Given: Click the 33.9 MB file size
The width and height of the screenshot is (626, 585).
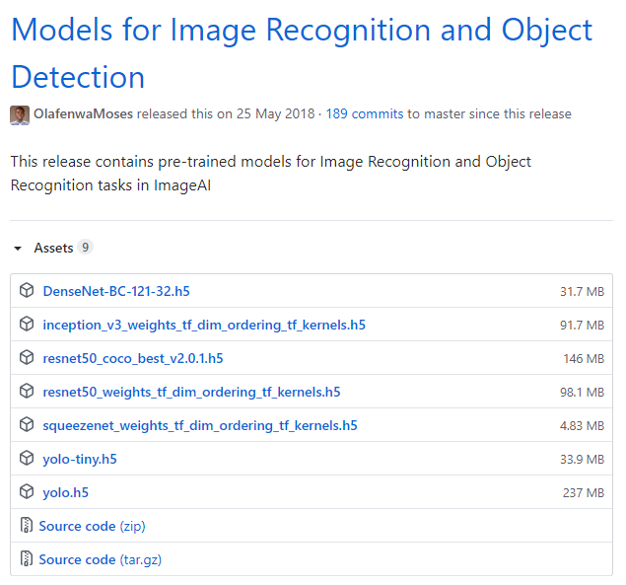Looking at the screenshot, I should [x=582, y=460].
